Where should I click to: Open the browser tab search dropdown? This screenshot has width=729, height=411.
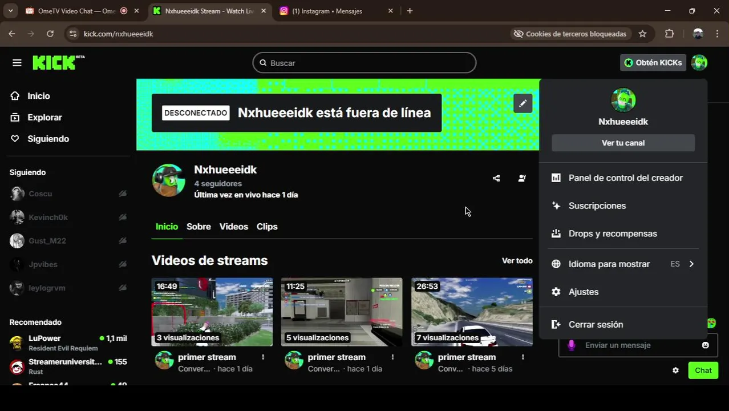(10, 11)
